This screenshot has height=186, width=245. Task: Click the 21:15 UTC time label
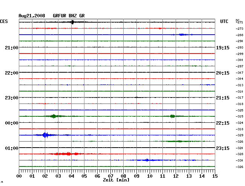coord(223,98)
